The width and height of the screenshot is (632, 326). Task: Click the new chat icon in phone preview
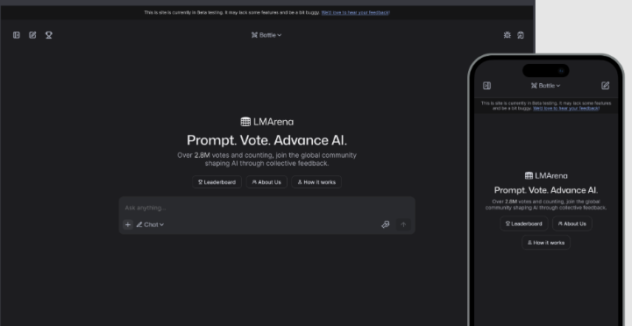coord(605,85)
